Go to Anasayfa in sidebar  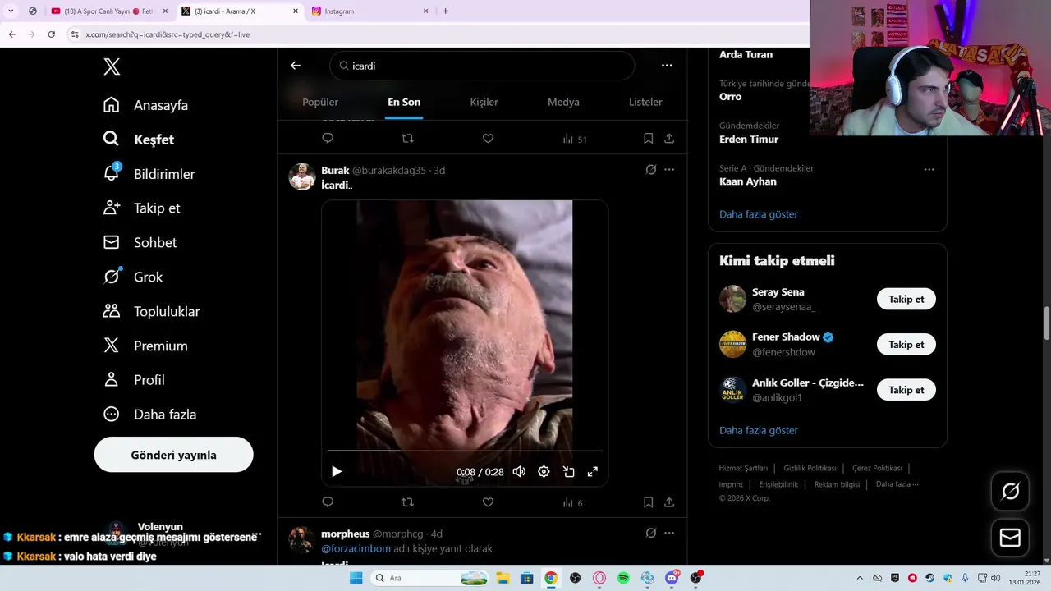coord(145,105)
